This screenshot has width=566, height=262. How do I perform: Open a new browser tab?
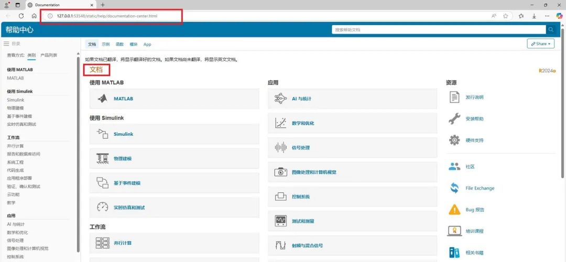pos(103,5)
